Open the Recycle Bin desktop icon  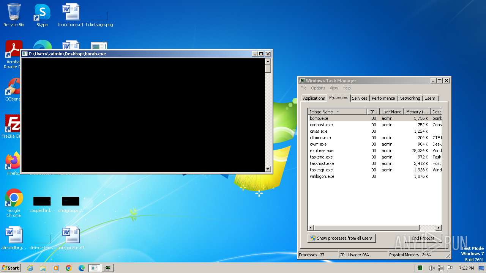click(x=14, y=15)
